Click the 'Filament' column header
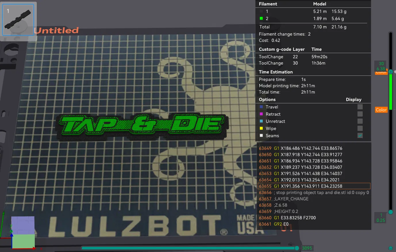The height and width of the screenshot is (252, 396). tap(268, 4)
